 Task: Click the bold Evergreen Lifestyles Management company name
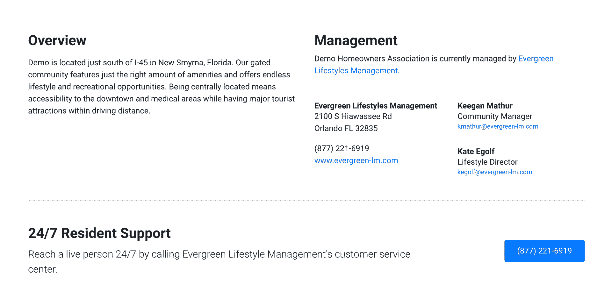point(376,106)
